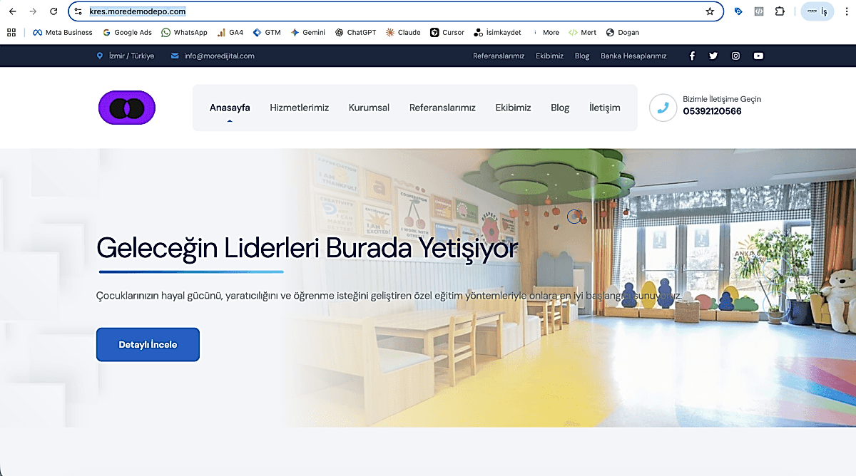Image resolution: width=856 pixels, height=476 pixels.
Task: Open the Gemini bookmark
Action: pos(308,32)
